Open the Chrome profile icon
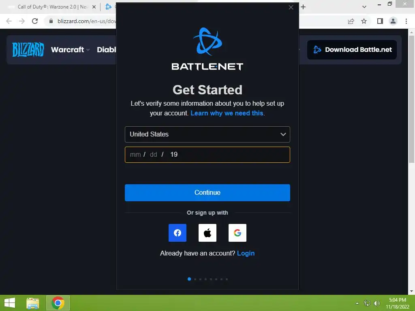 393,21
